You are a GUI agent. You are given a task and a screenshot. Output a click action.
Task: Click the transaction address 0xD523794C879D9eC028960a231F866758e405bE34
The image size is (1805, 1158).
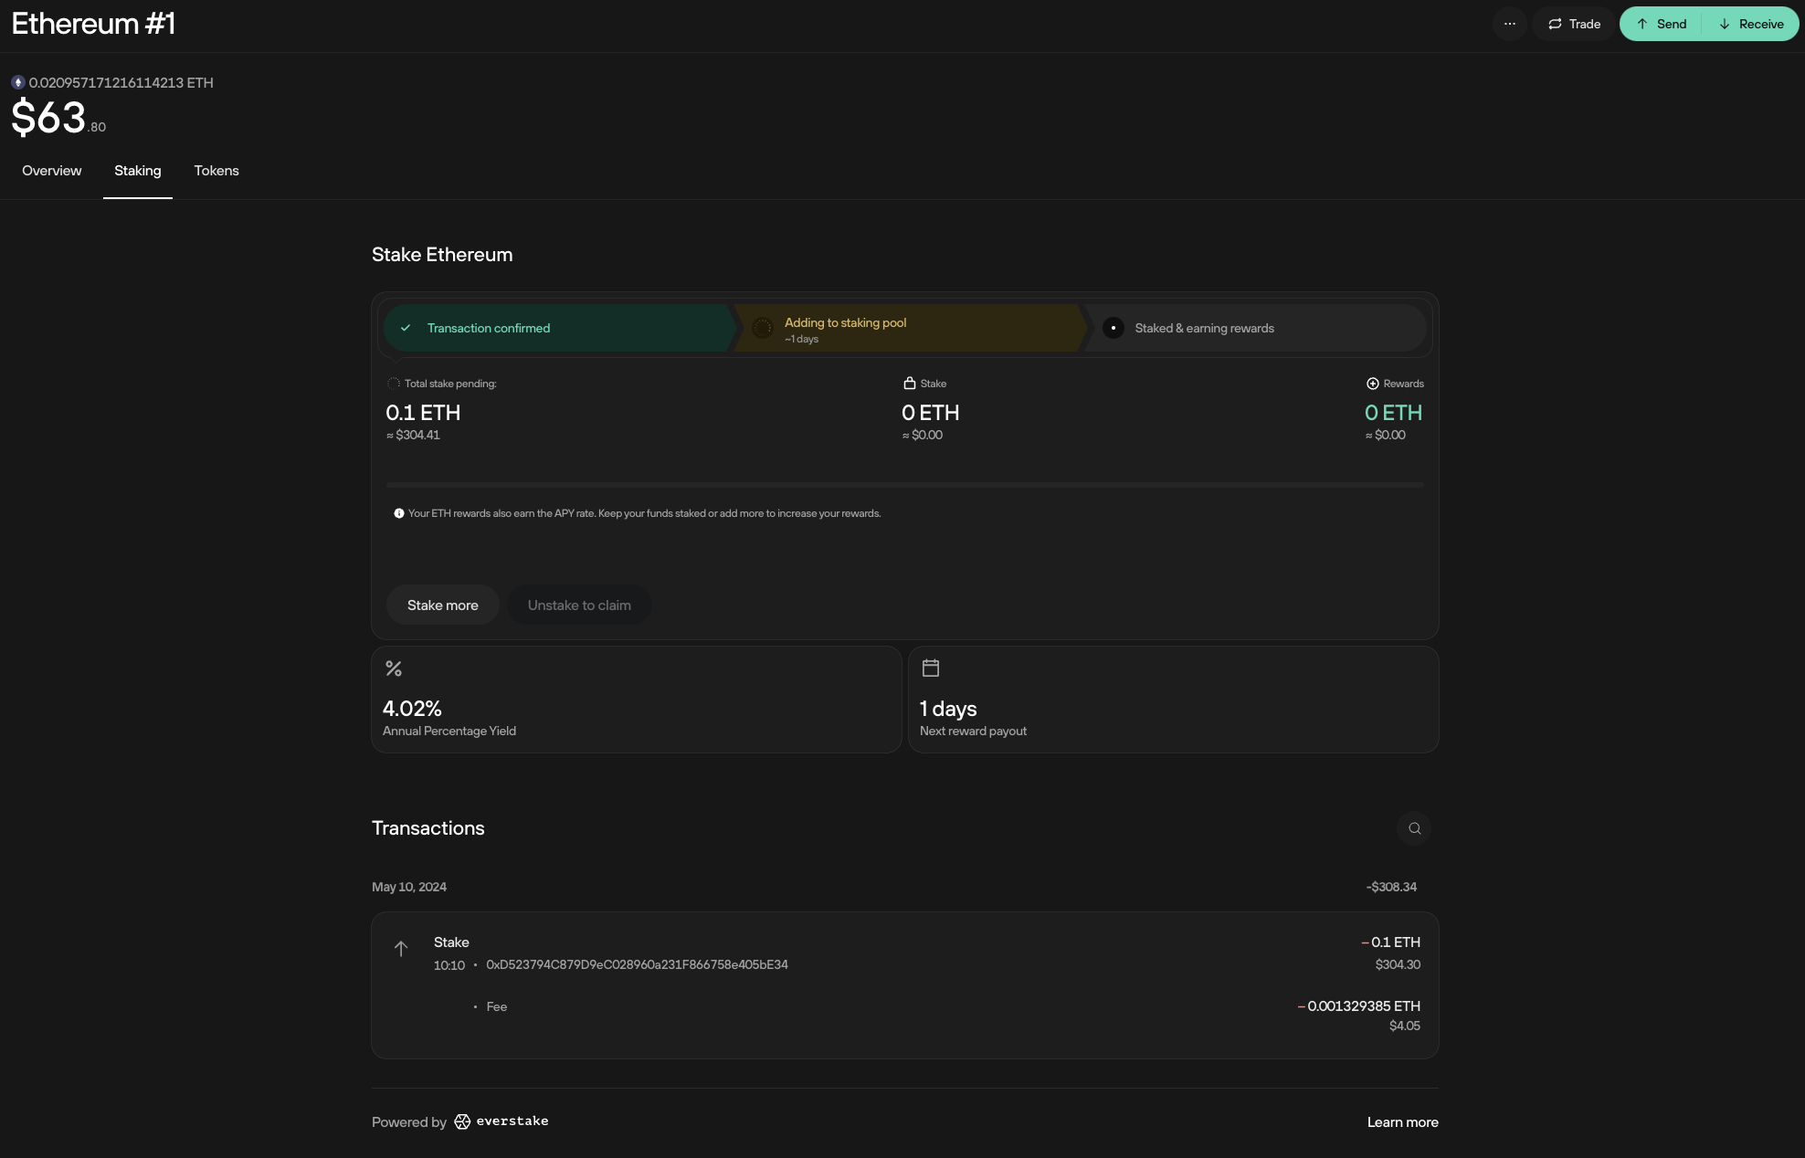click(x=638, y=964)
